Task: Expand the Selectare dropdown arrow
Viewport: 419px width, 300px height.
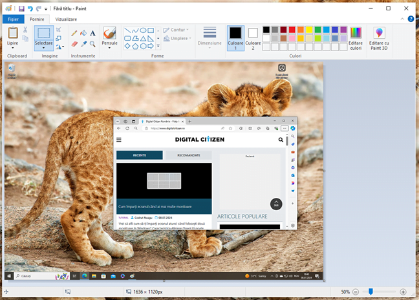Action: [x=43, y=48]
